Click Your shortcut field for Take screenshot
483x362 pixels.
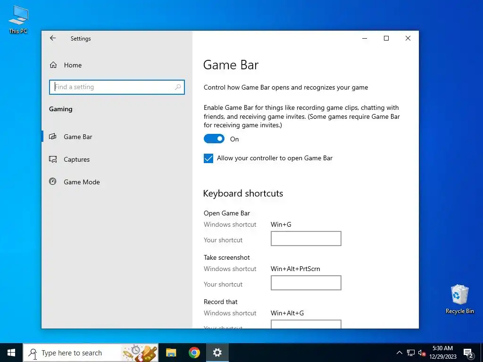(306, 283)
